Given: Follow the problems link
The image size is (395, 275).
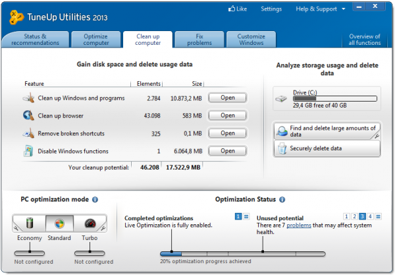Looking at the screenshot, I should [x=299, y=226].
